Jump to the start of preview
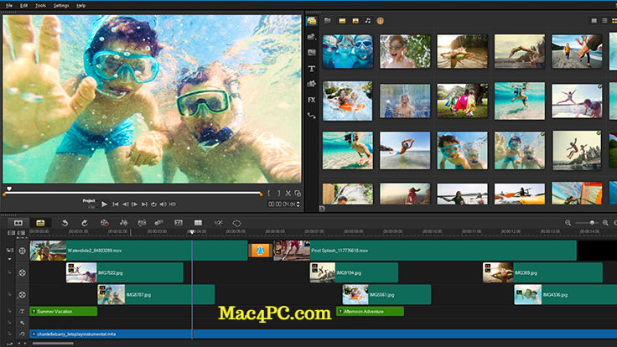 click(x=116, y=205)
